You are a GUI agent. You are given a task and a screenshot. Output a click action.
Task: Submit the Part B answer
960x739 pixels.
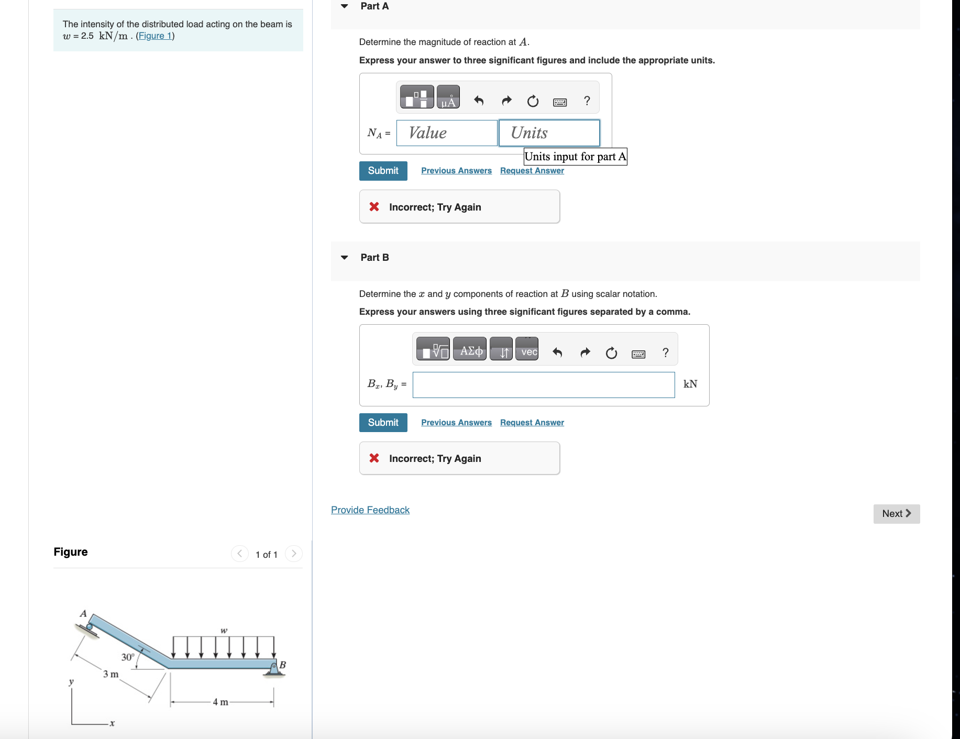tap(383, 422)
